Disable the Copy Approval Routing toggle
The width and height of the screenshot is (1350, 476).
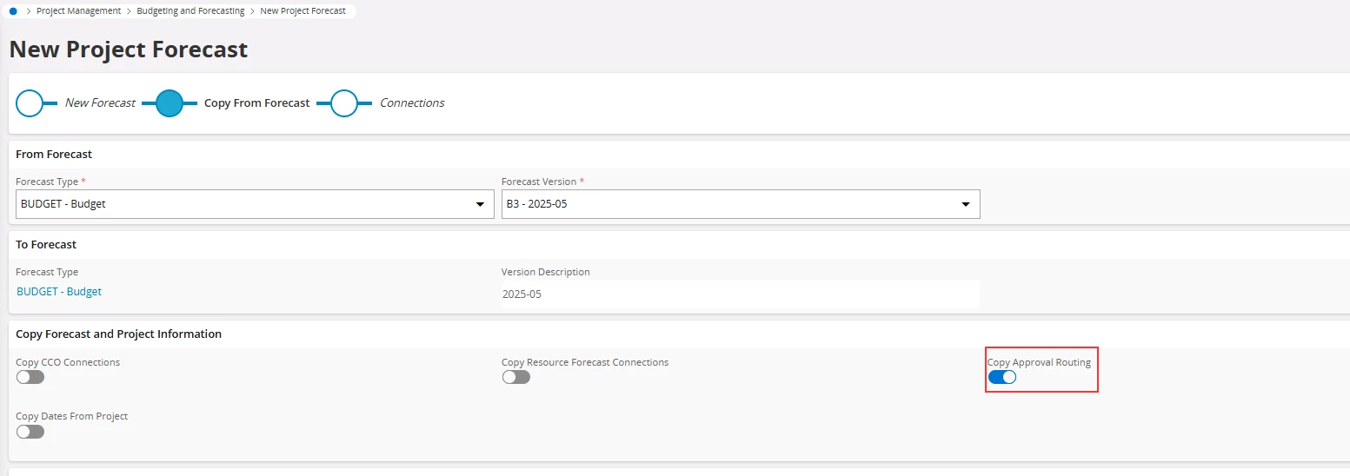1002,377
